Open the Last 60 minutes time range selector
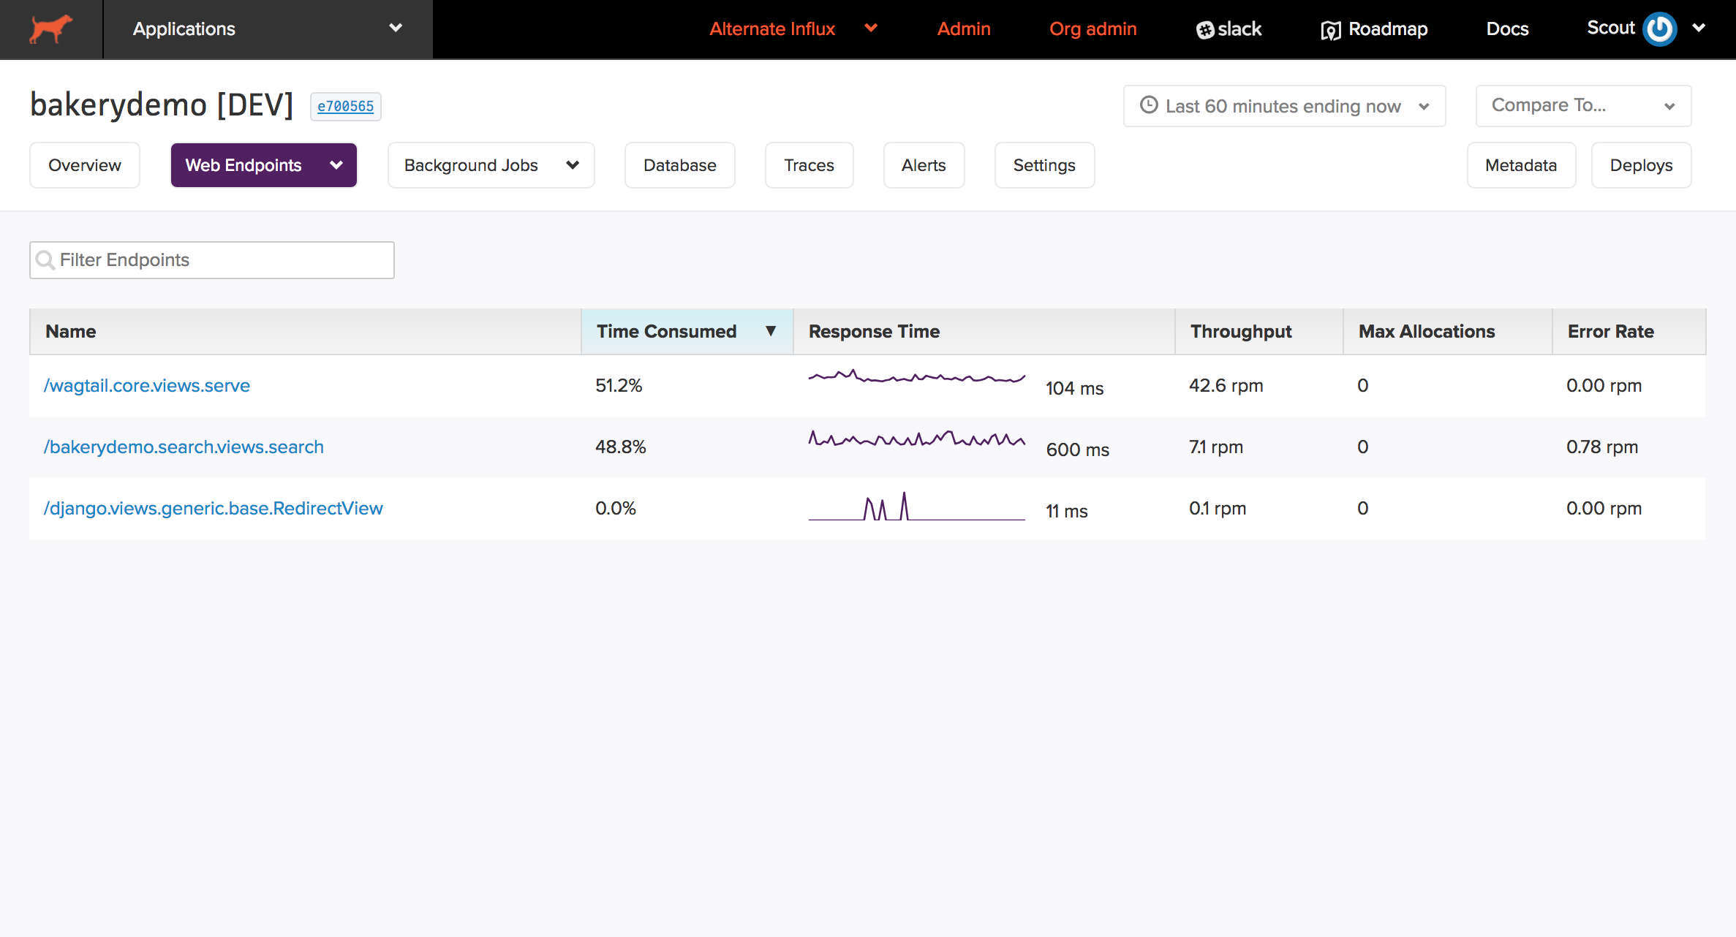 (x=1283, y=104)
